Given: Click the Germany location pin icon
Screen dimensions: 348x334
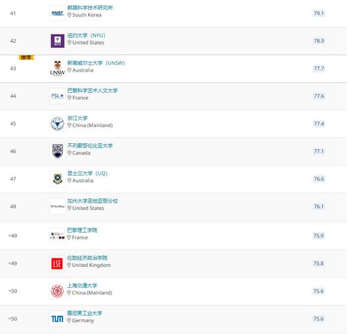Looking at the screenshot, I should coord(69,320).
